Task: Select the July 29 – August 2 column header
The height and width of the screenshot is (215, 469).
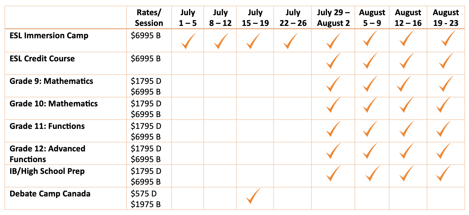Action: coord(333,17)
